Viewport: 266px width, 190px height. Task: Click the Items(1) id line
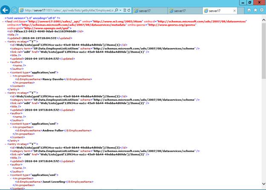(69, 45)
